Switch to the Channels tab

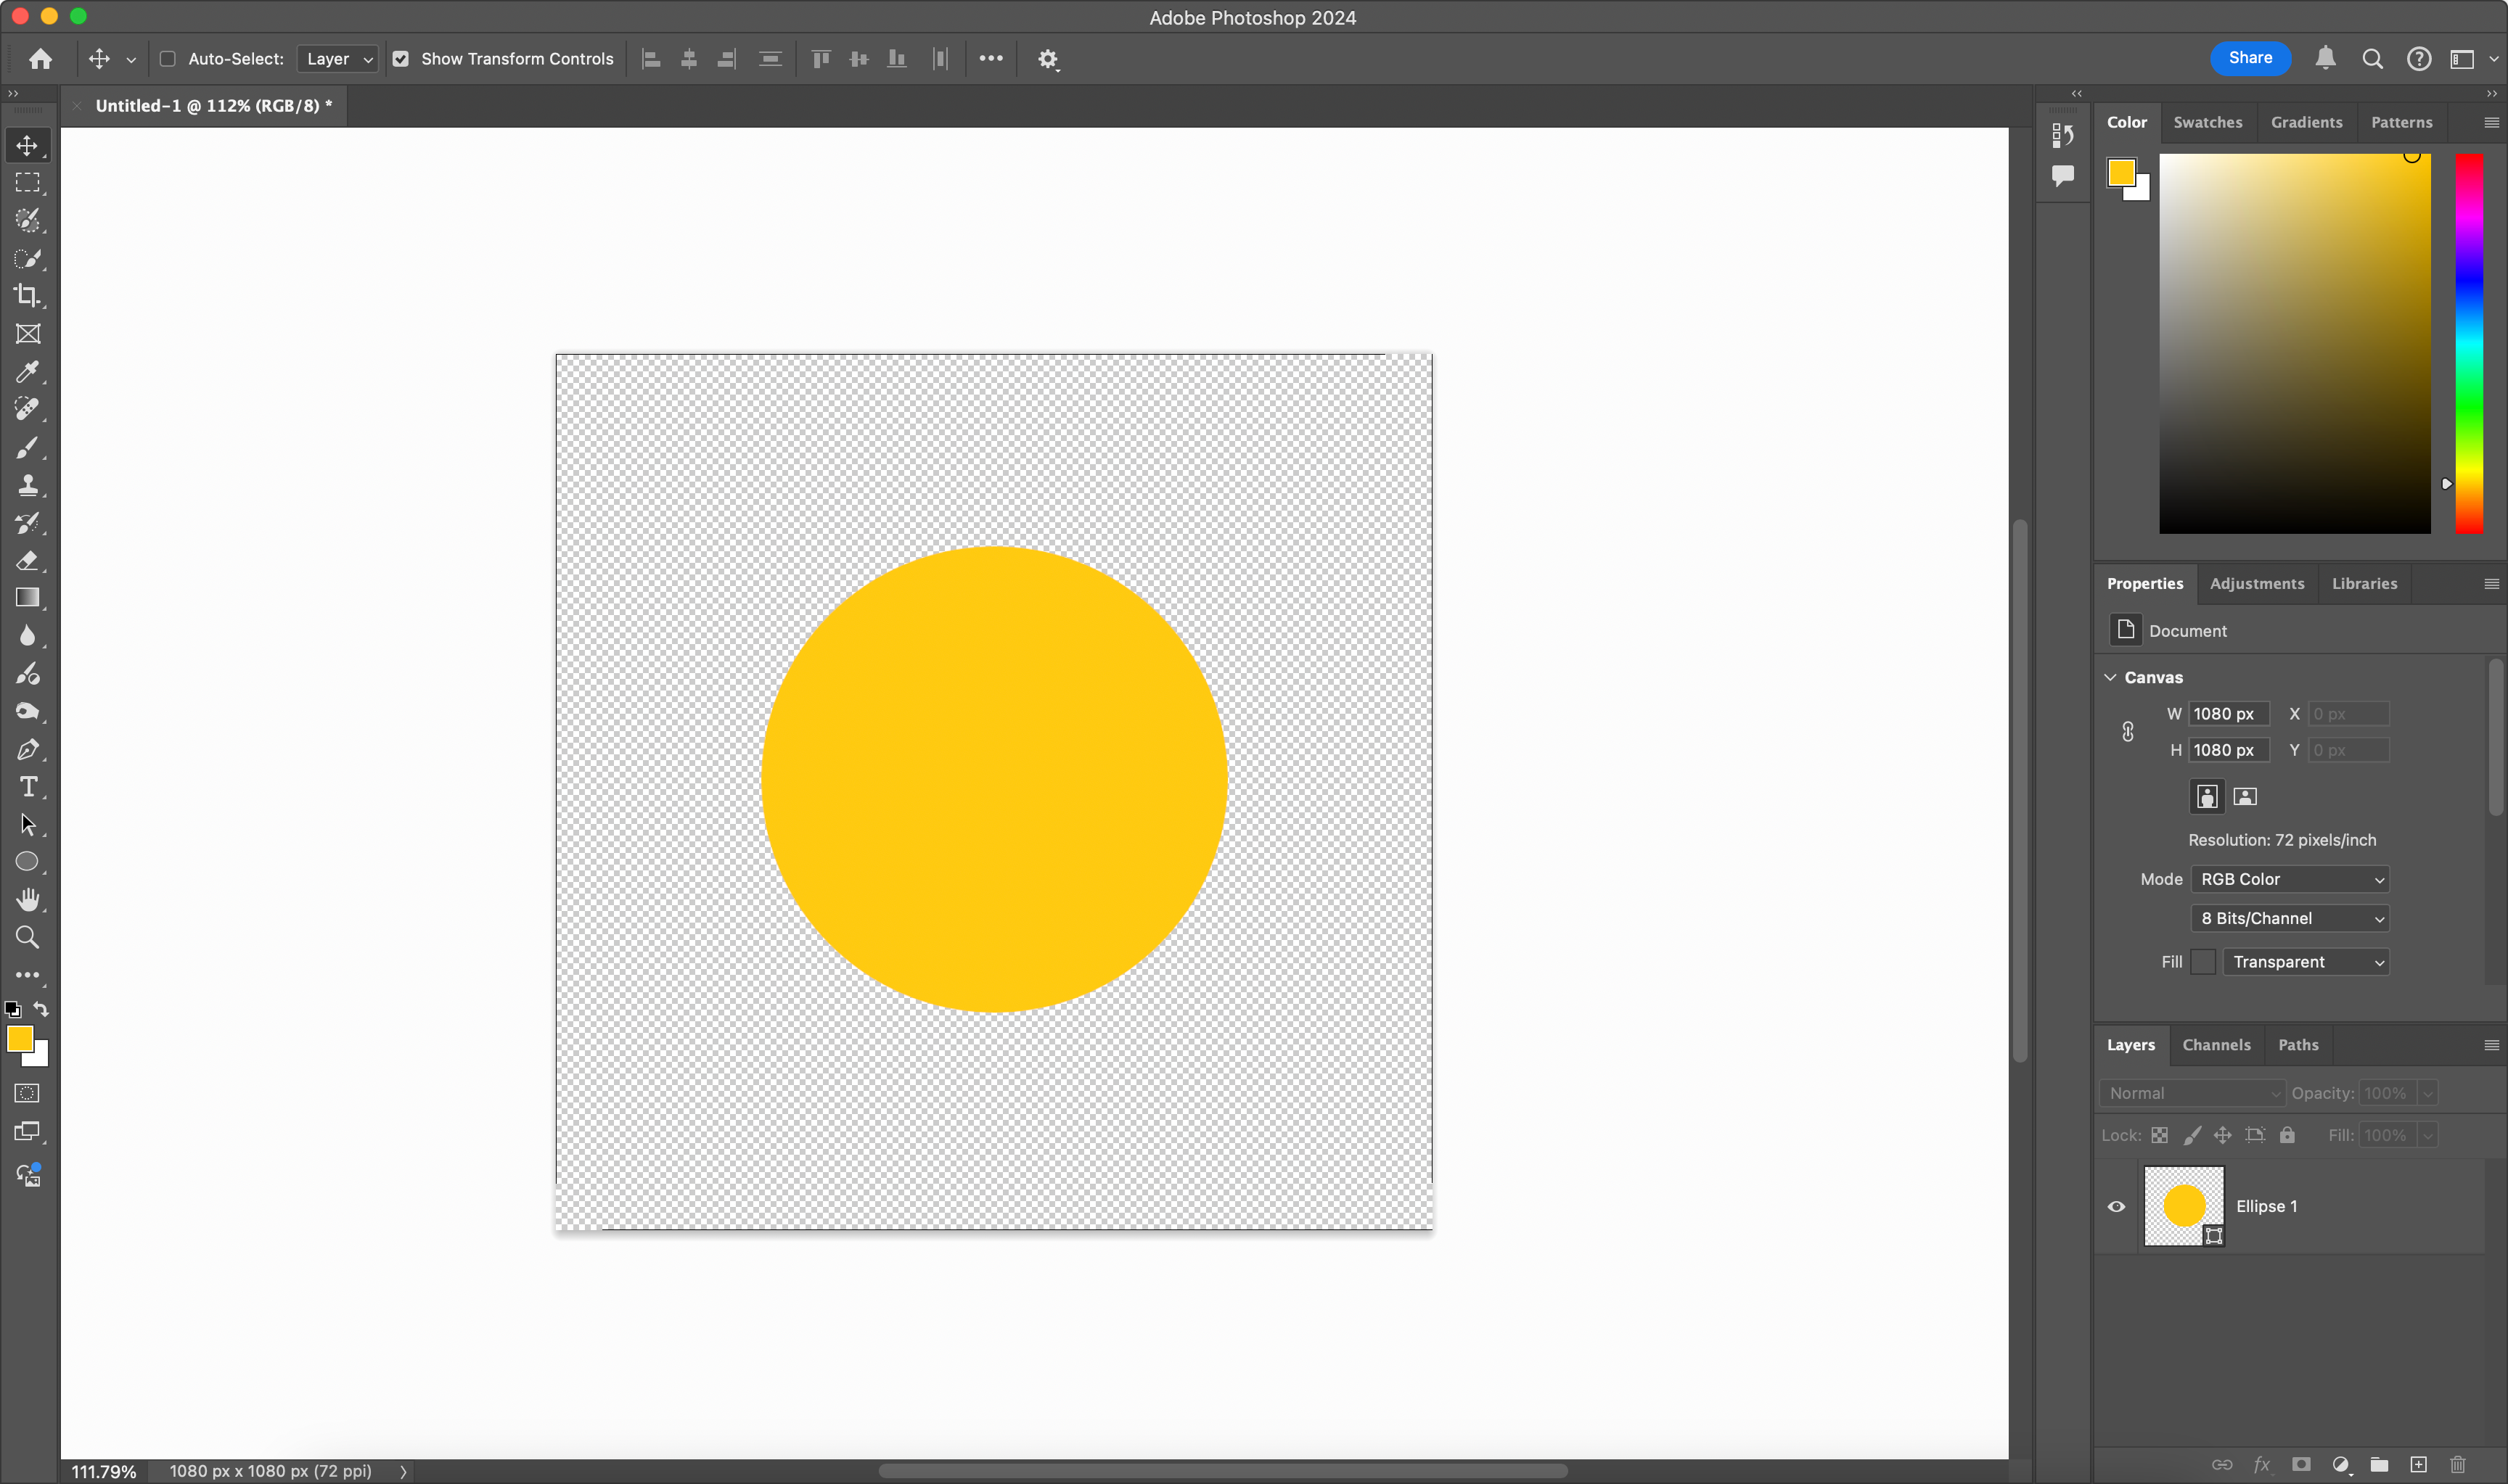pyautogui.click(x=2216, y=1044)
